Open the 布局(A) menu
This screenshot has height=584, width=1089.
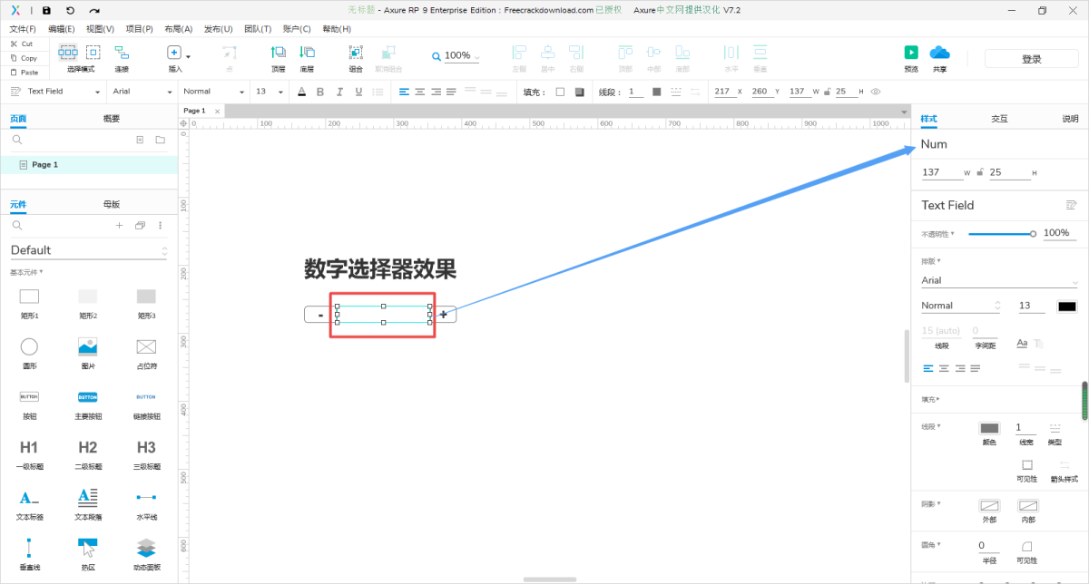coord(178,29)
